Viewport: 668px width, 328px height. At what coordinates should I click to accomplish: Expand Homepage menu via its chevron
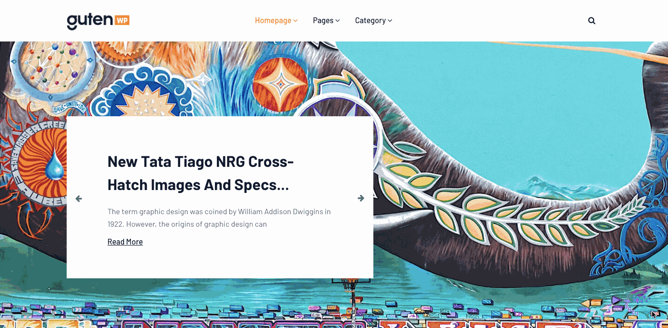click(x=295, y=21)
